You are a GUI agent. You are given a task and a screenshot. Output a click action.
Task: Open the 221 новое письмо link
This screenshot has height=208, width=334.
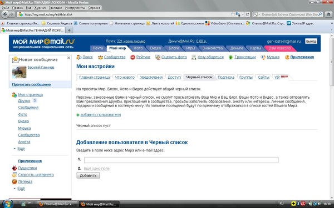pyautogui.click(x=131, y=41)
